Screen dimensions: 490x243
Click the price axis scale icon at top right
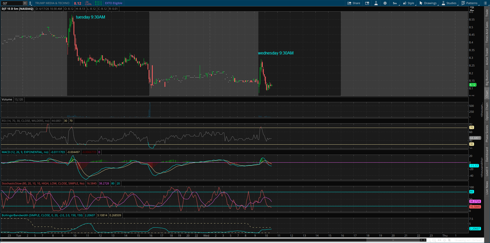click(472, 9)
